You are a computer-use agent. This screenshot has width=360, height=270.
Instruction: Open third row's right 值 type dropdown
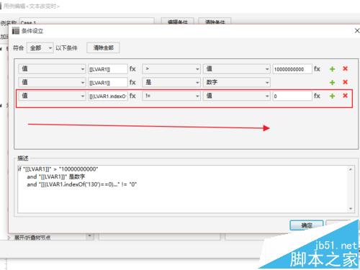(237, 96)
